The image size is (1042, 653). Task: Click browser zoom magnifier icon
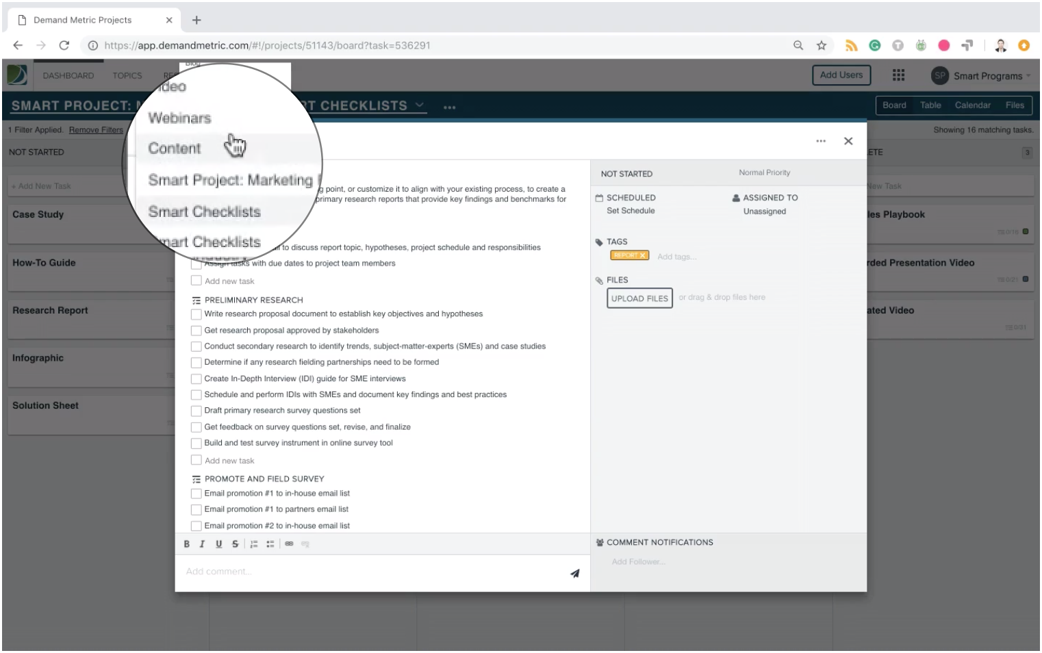pos(798,45)
